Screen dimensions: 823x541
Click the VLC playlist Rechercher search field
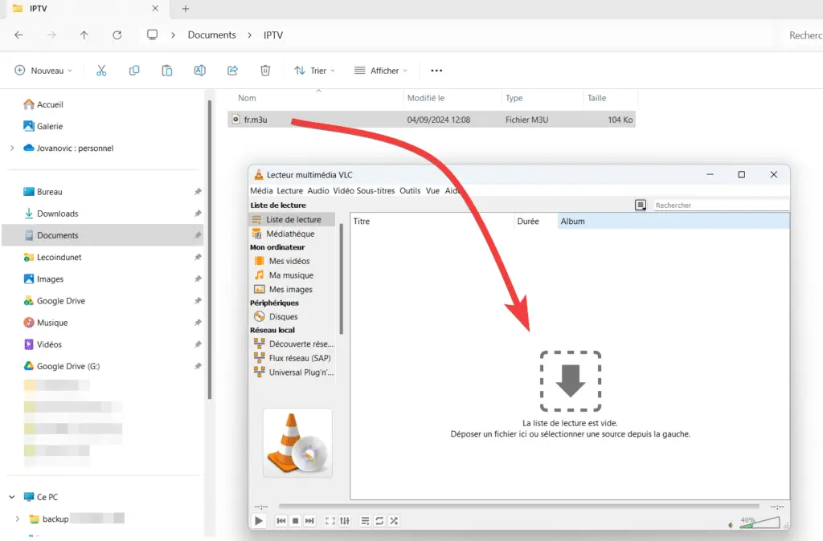coord(719,205)
